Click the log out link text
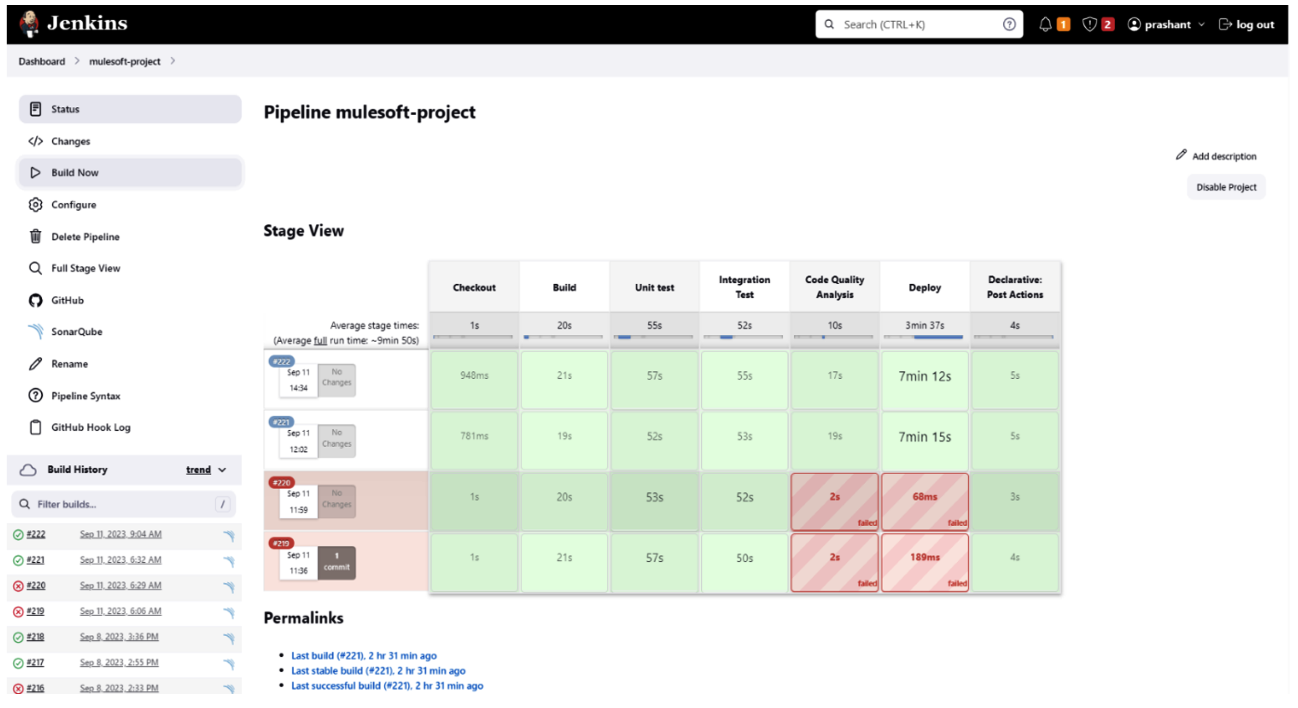The width and height of the screenshot is (1298, 708). (1255, 24)
